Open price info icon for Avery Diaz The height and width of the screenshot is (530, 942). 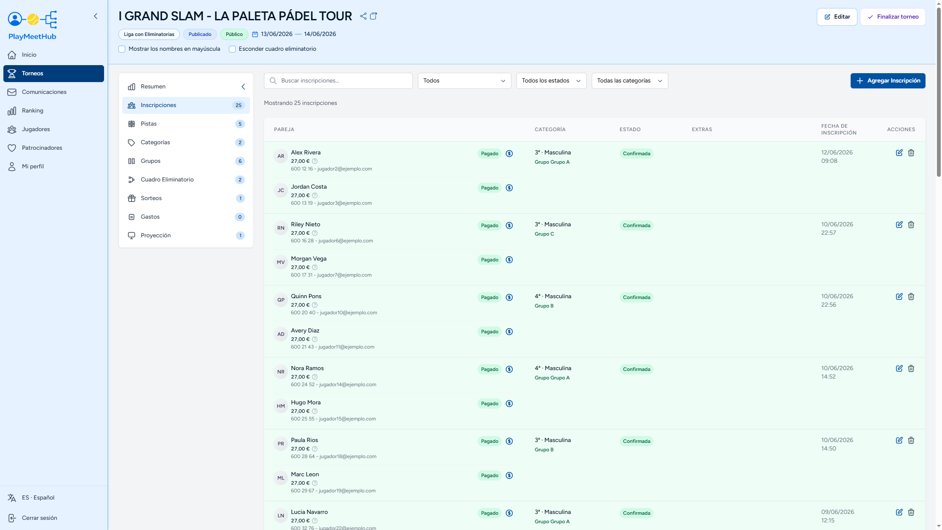click(315, 339)
